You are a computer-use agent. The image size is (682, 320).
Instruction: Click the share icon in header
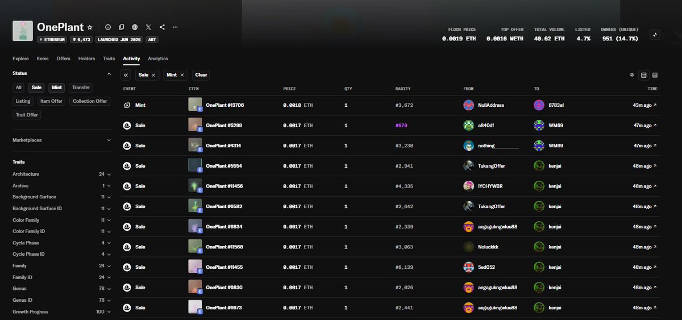point(162,27)
